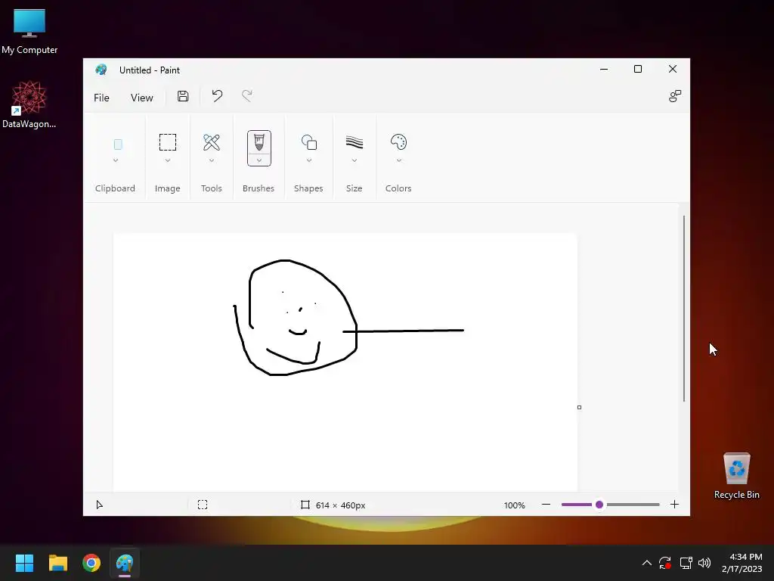This screenshot has width=774, height=581.
Task: Expand the Brushes dropdown chevron
Action: pos(259,160)
